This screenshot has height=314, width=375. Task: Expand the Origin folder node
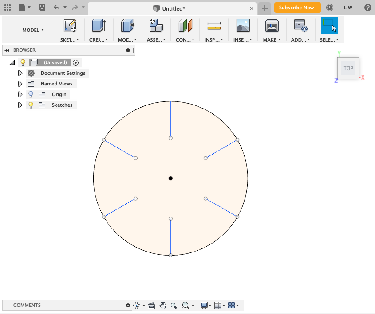pyautogui.click(x=20, y=94)
